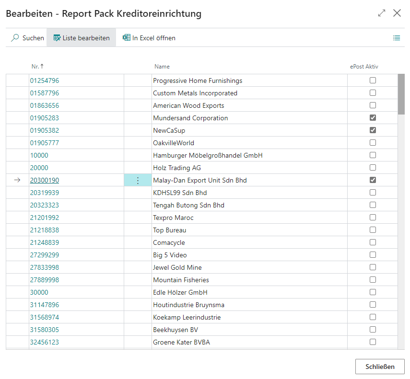Viewport: 410px width, 379px height.
Task: Open the row options ellipsis for Malay-Dan
Action: (x=138, y=180)
